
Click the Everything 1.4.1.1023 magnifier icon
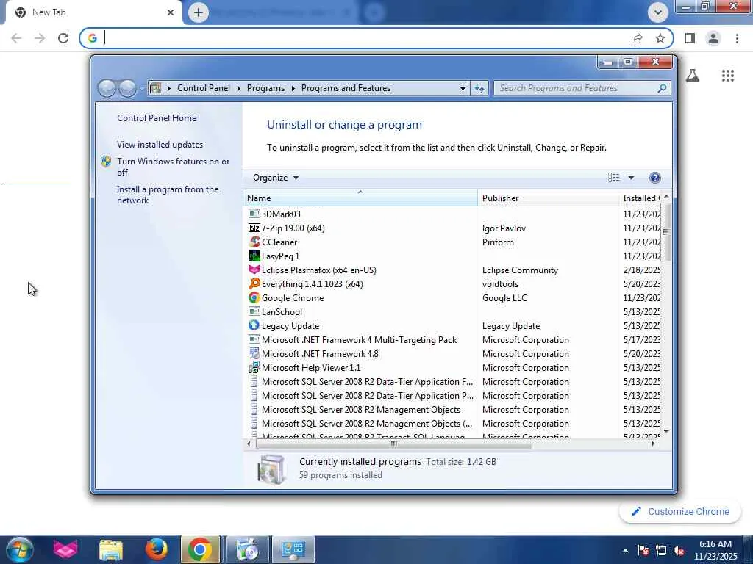pos(254,283)
